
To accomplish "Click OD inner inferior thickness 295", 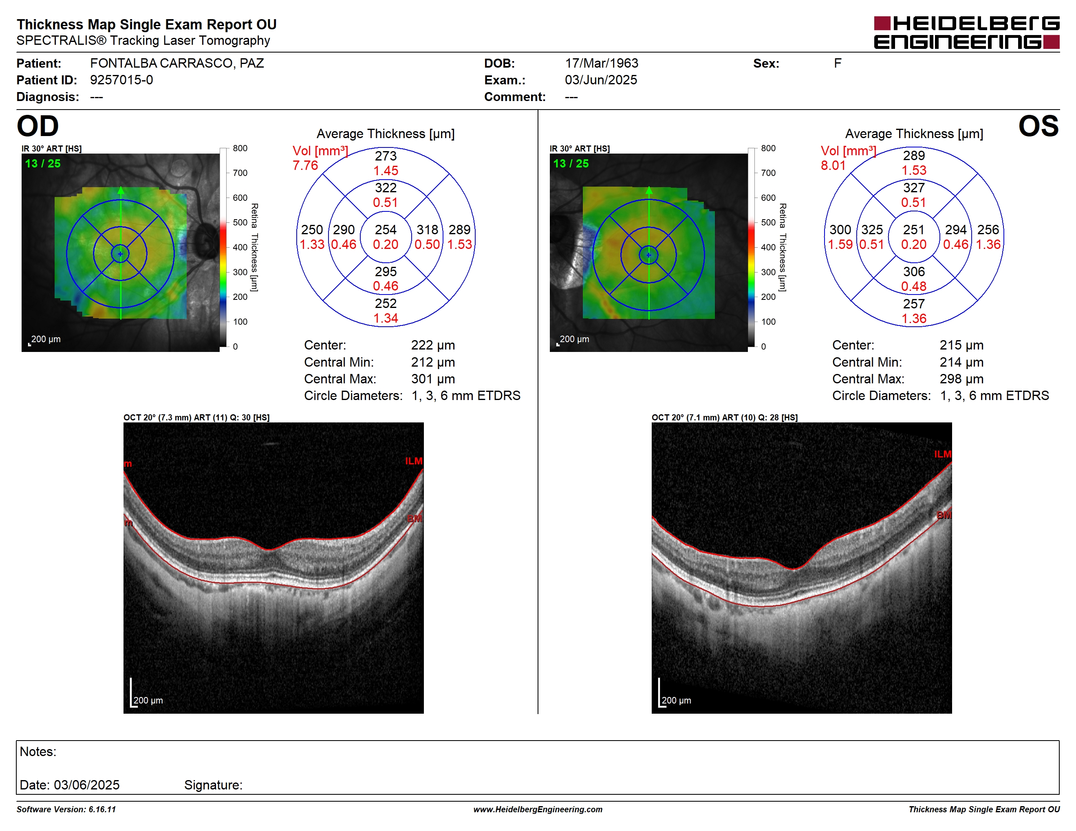I will [385, 272].
